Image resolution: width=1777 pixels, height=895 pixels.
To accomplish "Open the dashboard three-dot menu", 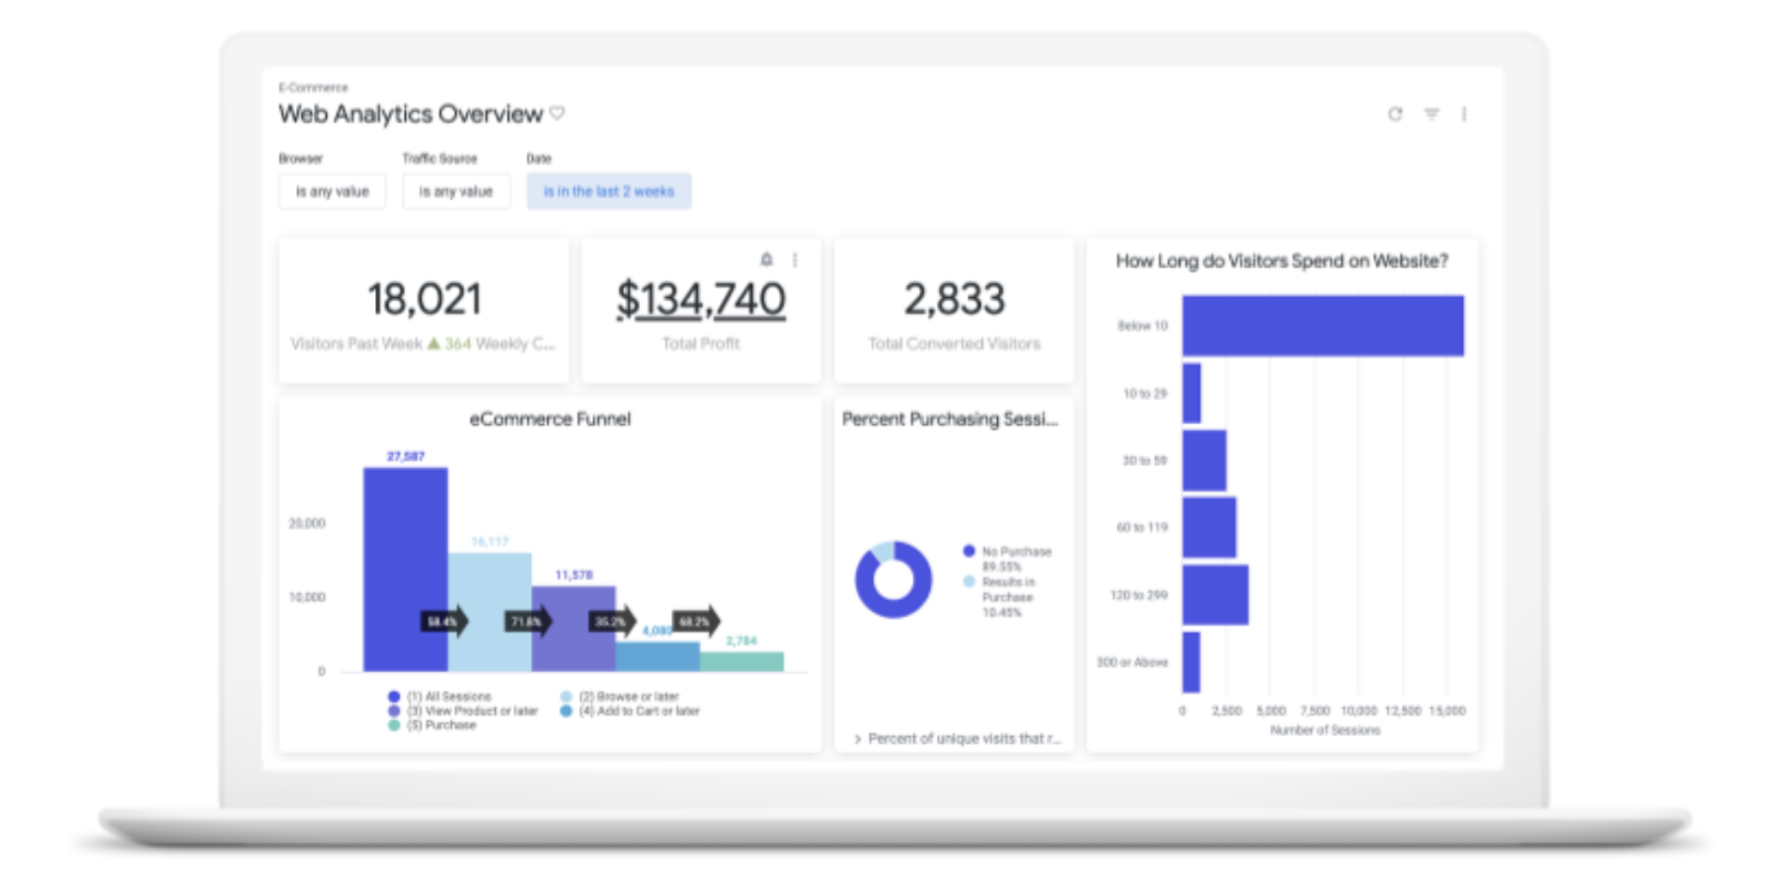I will pyautogui.click(x=1464, y=114).
